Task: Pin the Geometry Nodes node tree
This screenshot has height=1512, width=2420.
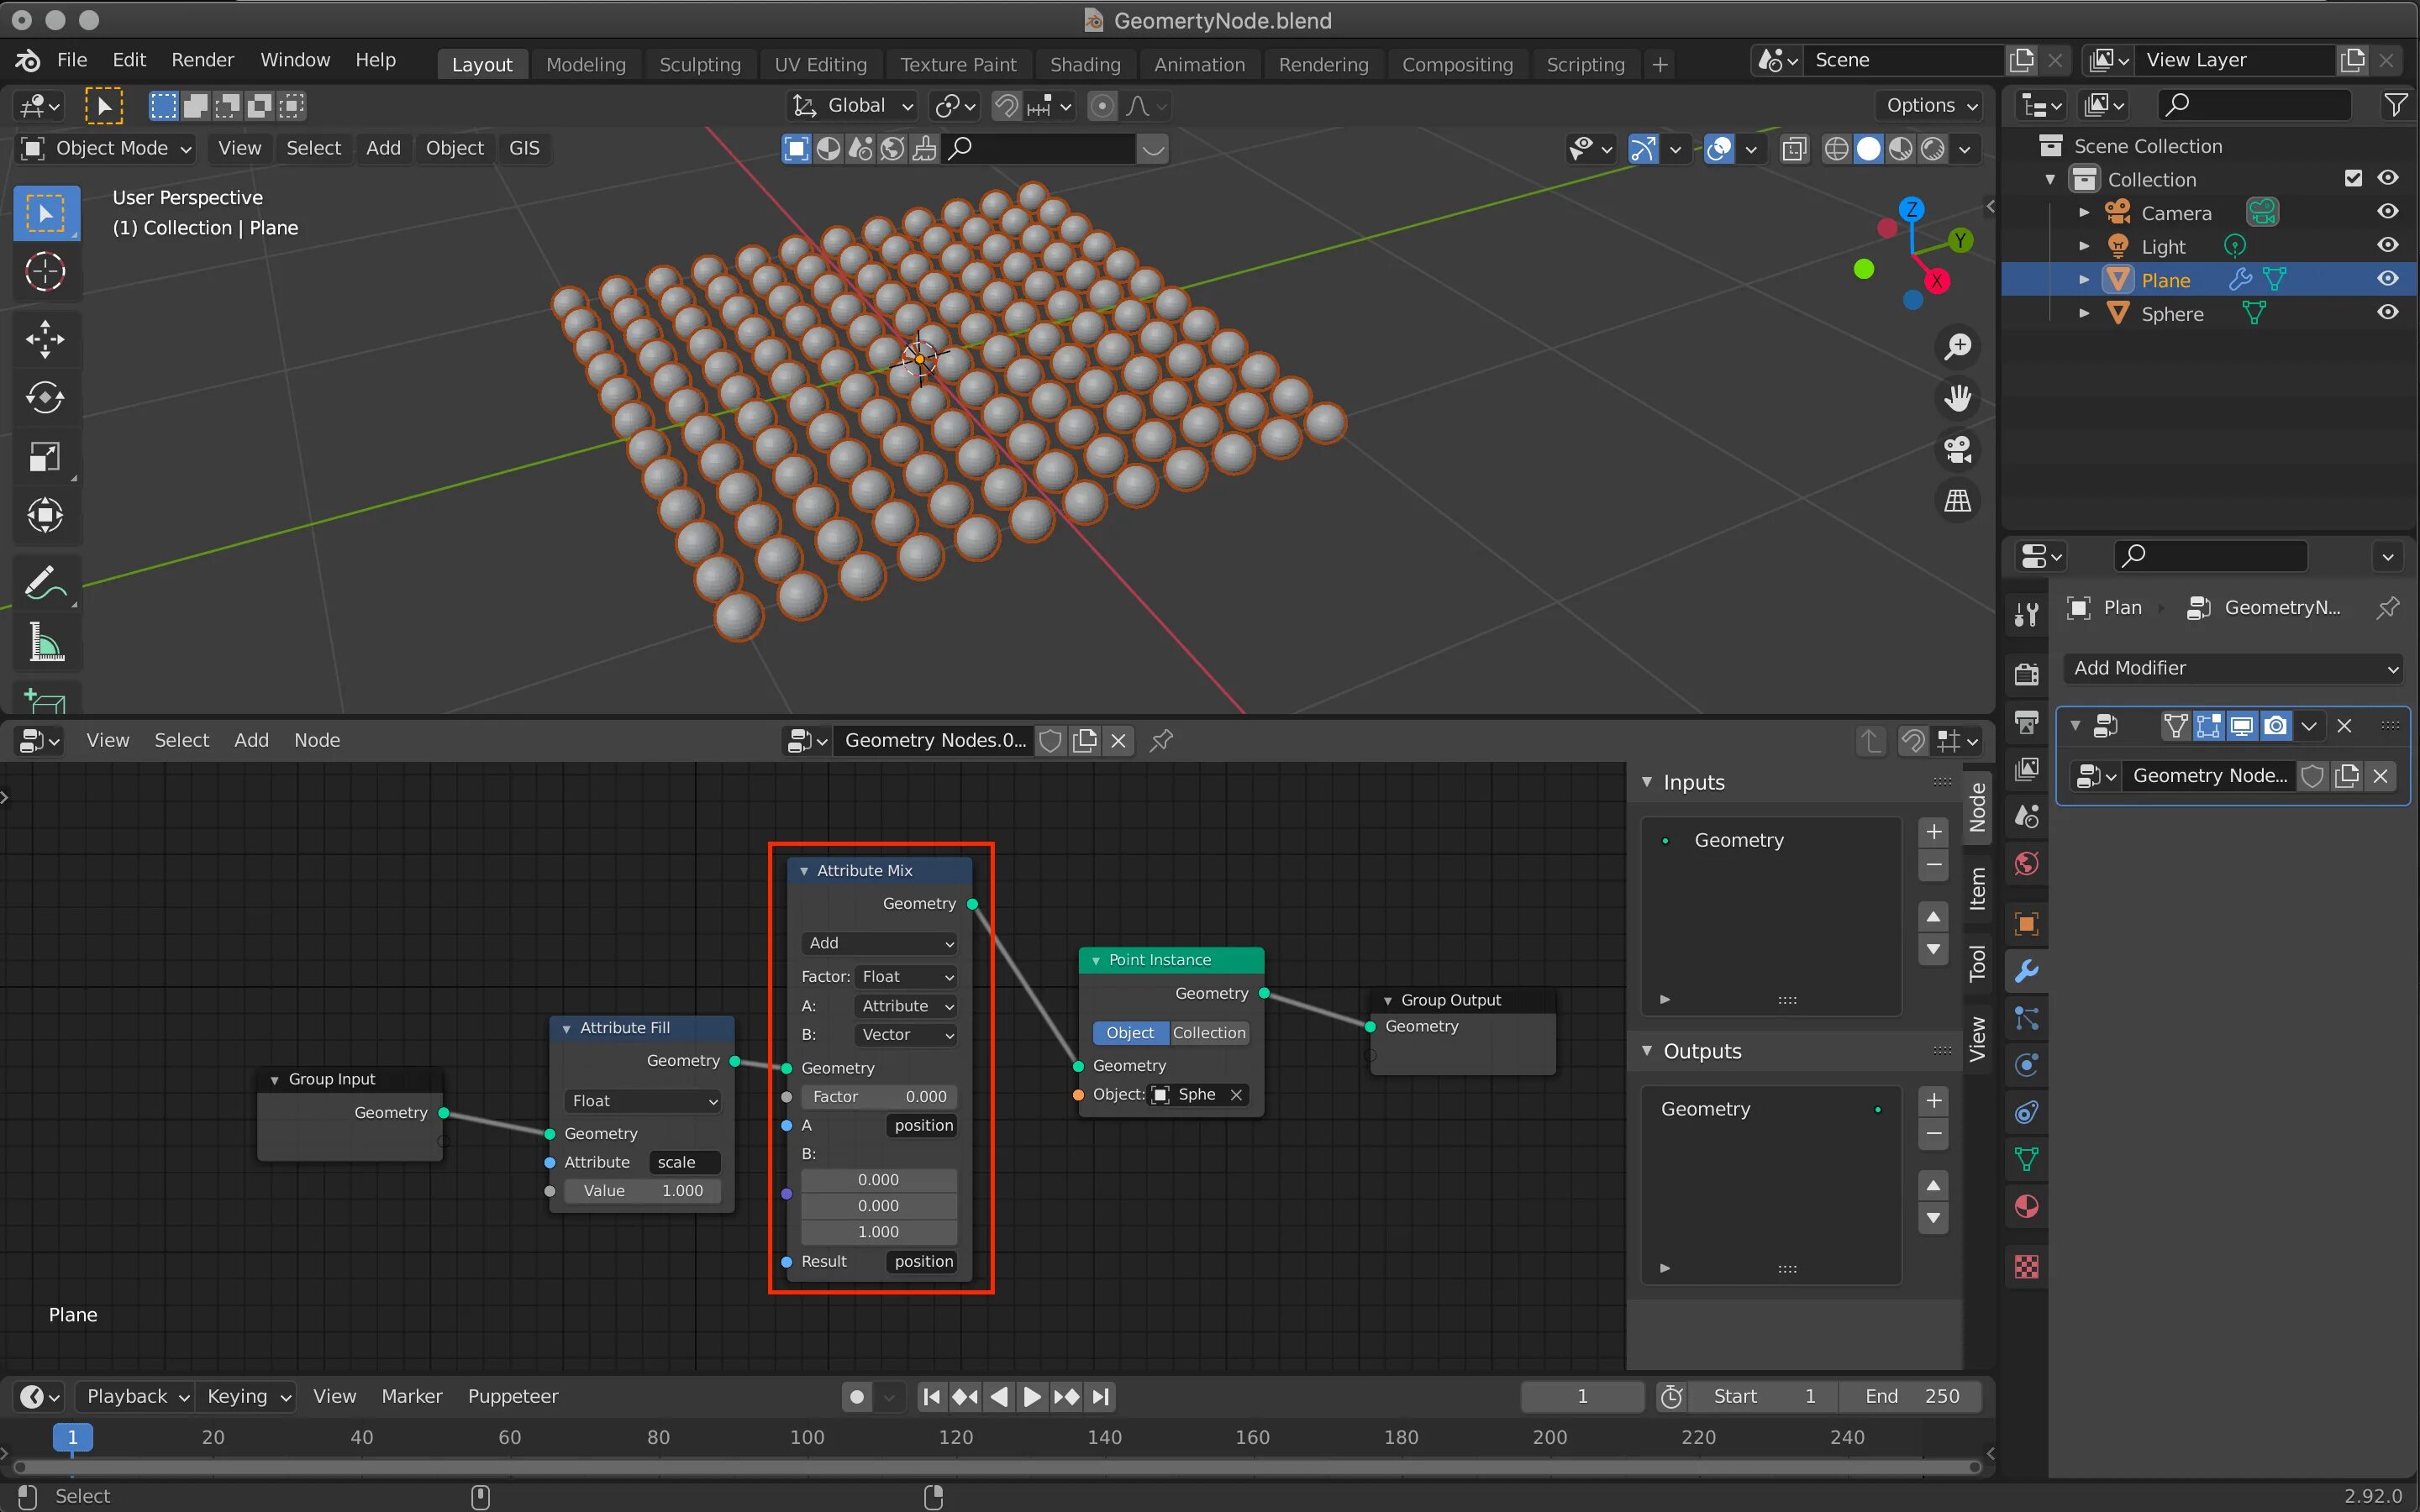Action: click(1161, 741)
